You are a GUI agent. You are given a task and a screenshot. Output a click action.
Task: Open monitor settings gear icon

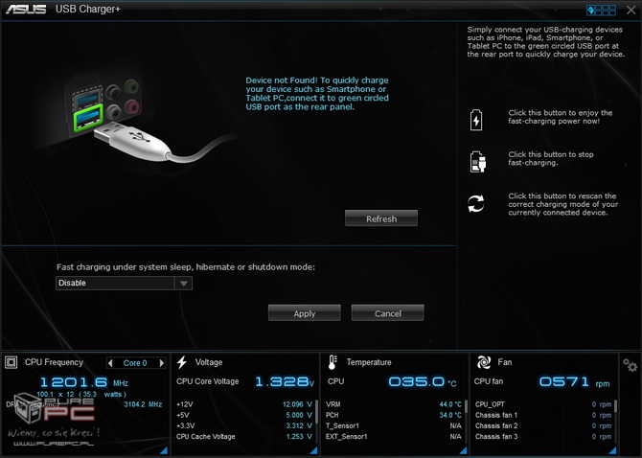(x=630, y=365)
